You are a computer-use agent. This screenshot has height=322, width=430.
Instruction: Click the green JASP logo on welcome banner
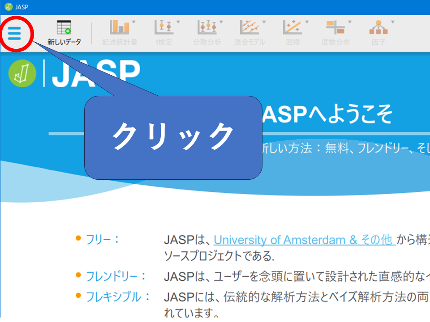coord(22,73)
